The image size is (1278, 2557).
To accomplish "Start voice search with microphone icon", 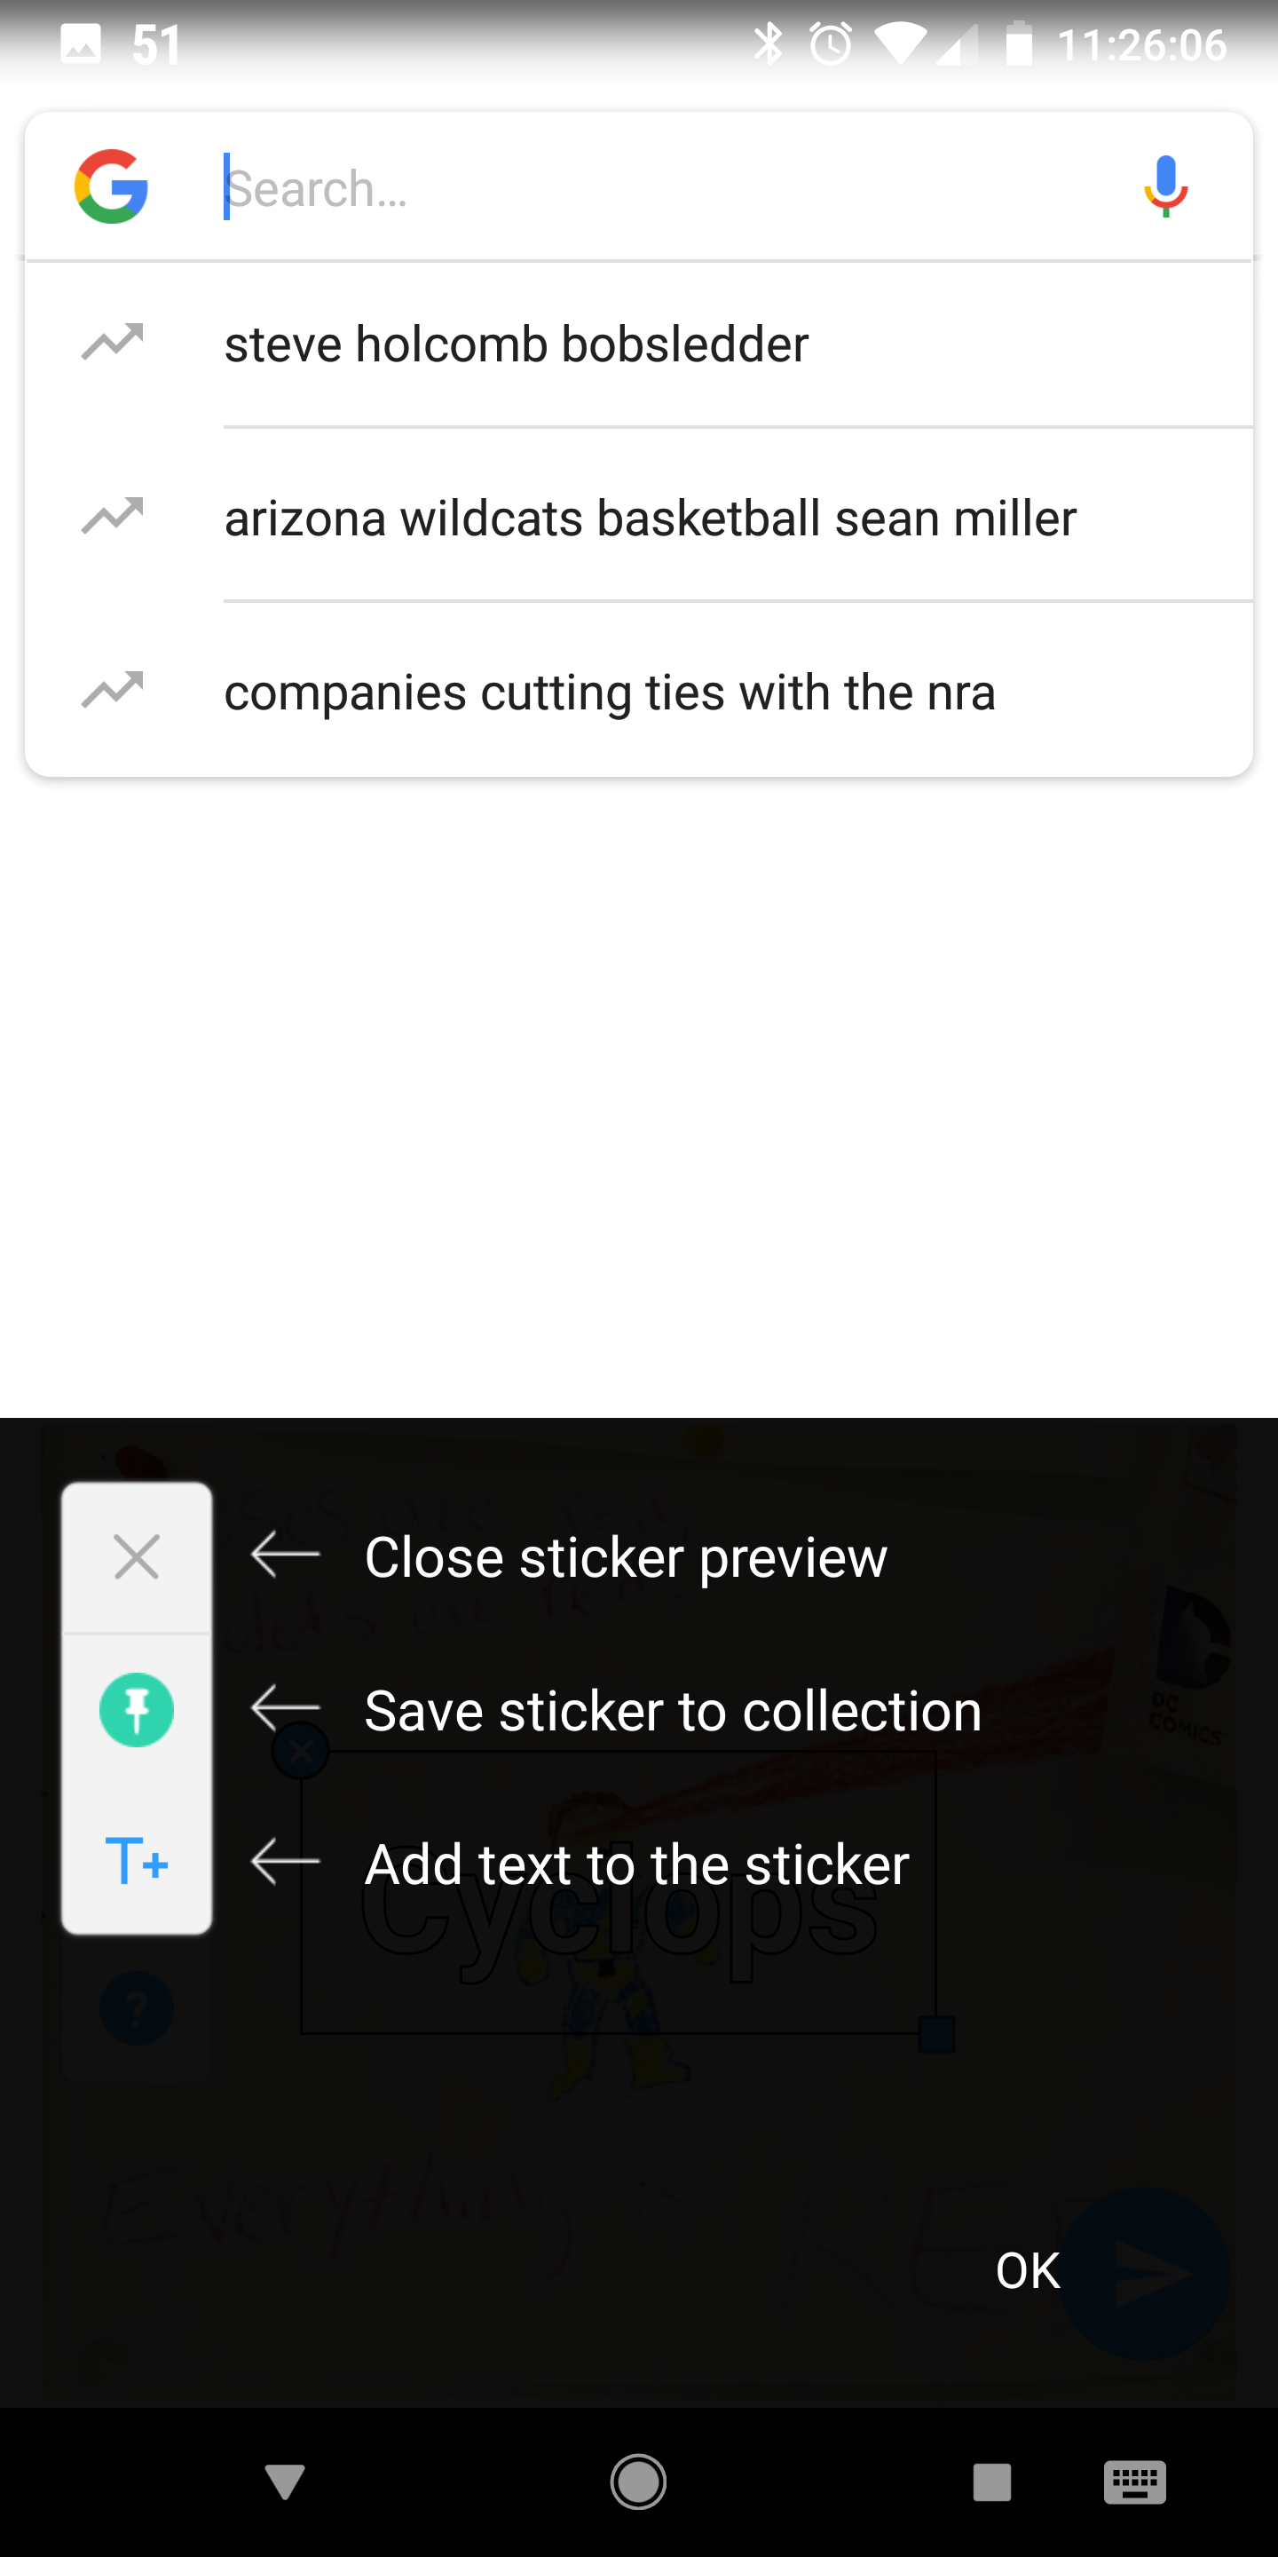I will pos(1165,186).
